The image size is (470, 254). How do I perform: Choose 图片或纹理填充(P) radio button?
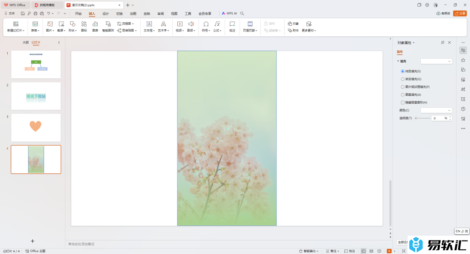click(x=403, y=87)
